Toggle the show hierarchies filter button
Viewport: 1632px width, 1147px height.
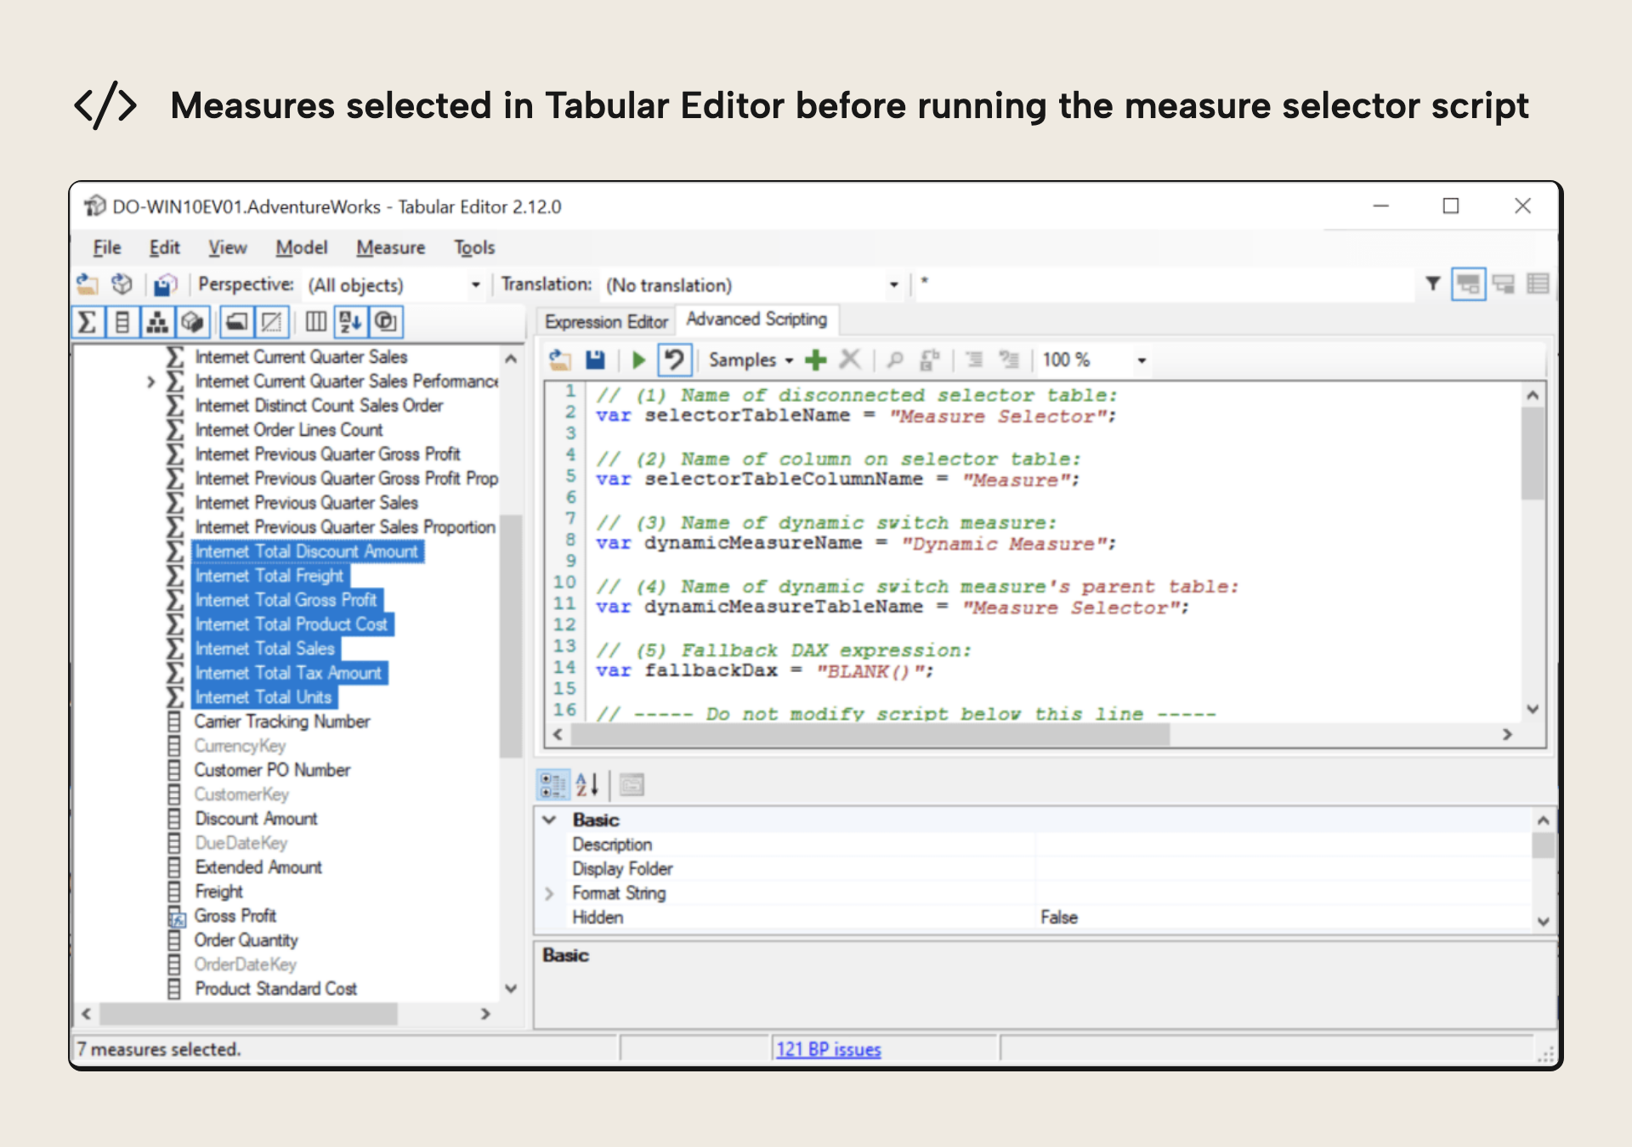[x=157, y=322]
